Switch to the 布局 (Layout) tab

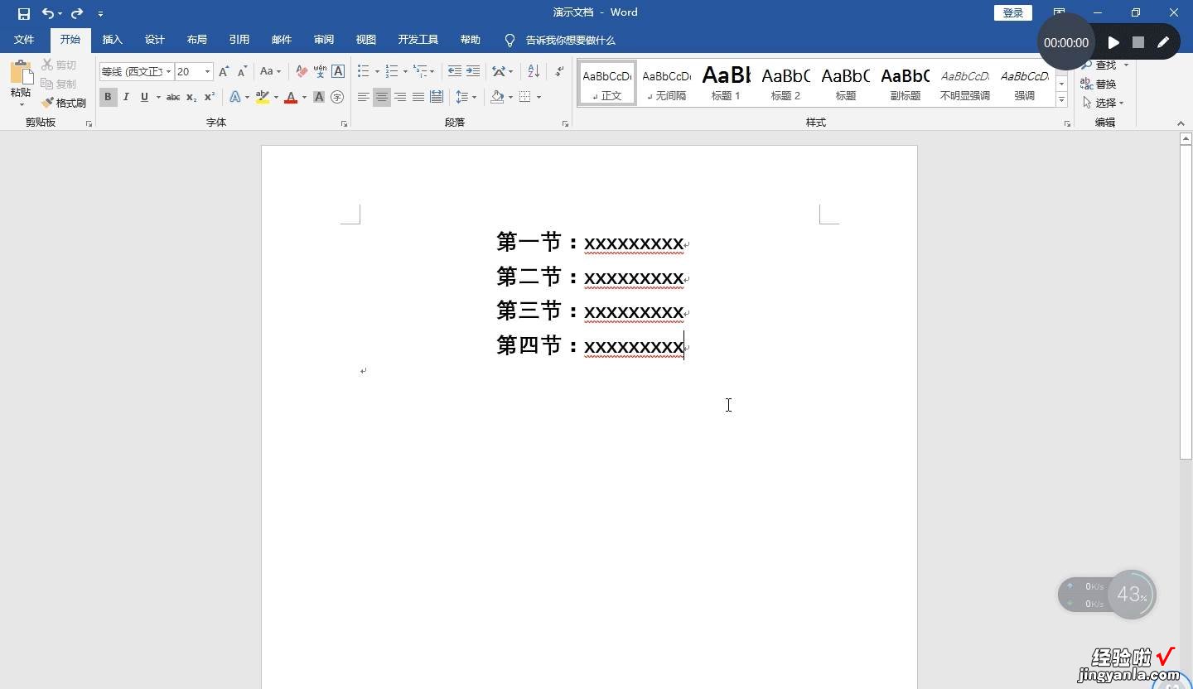pyautogui.click(x=196, y=40)
